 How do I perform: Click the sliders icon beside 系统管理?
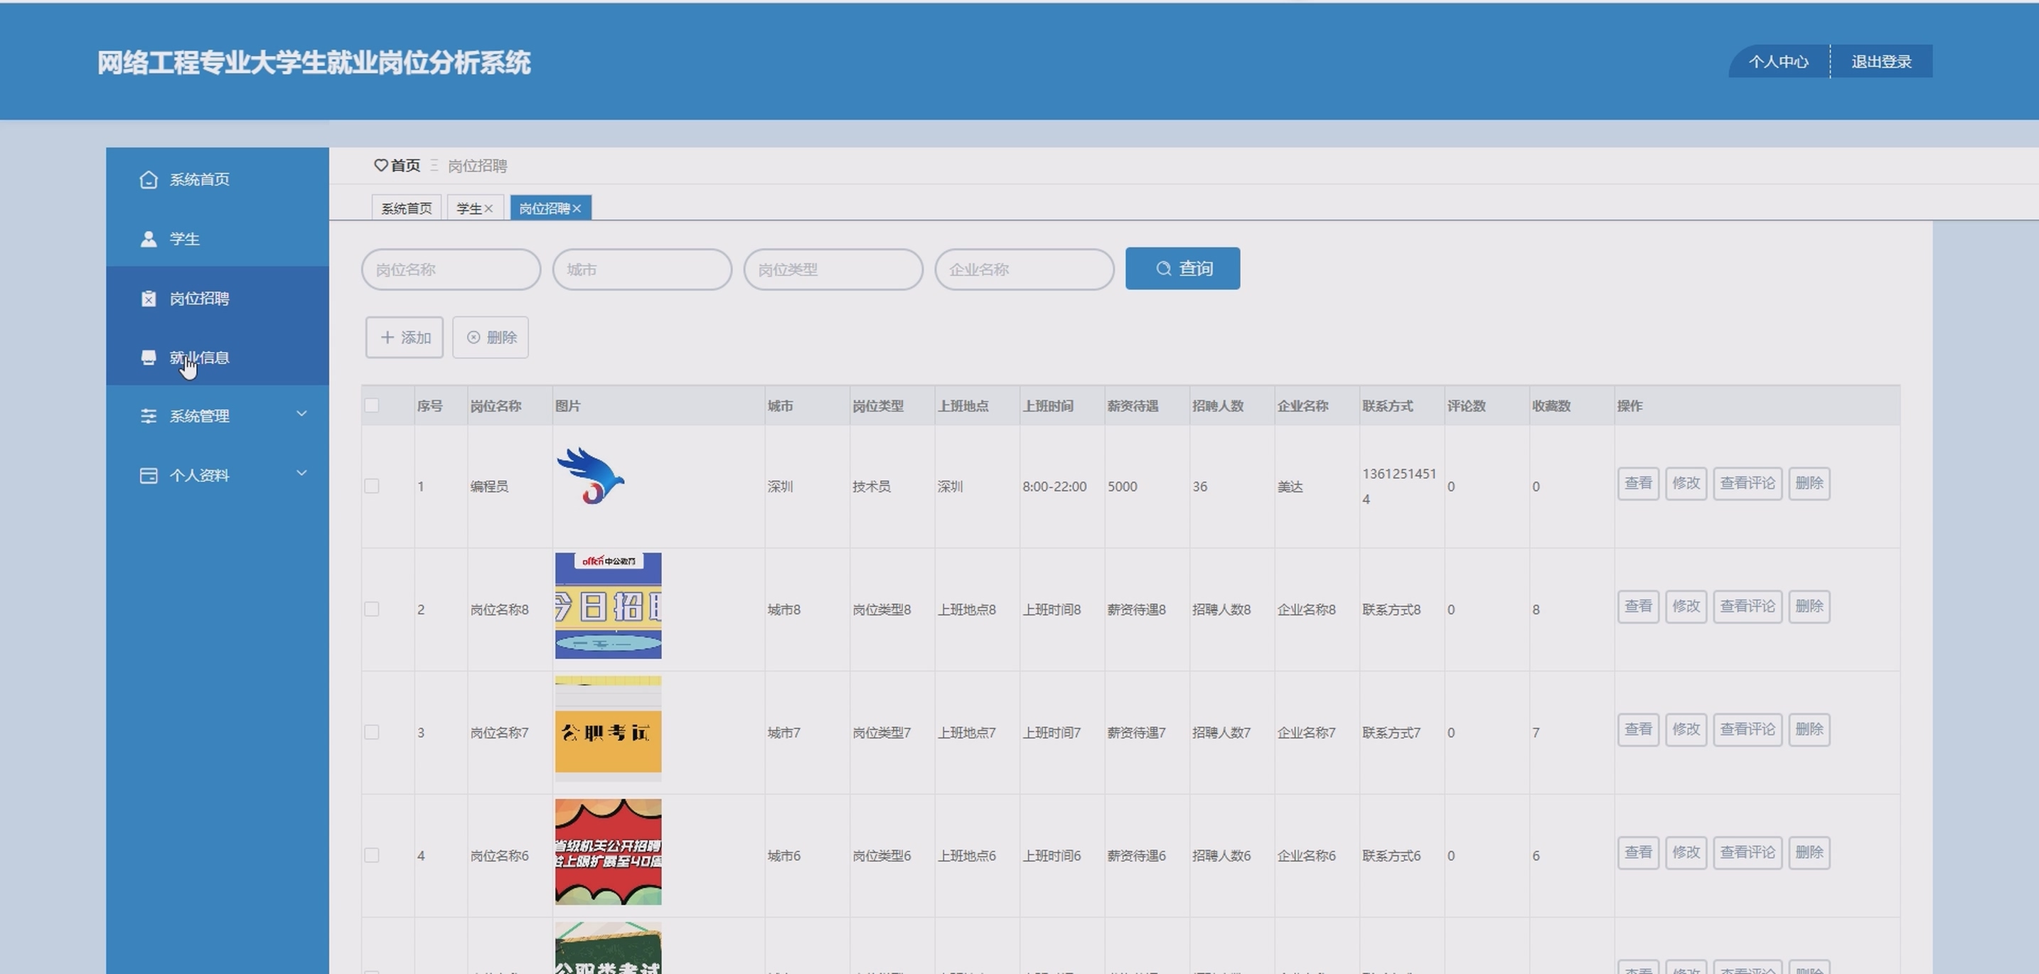pyautogui.click(x=148, y=416)
